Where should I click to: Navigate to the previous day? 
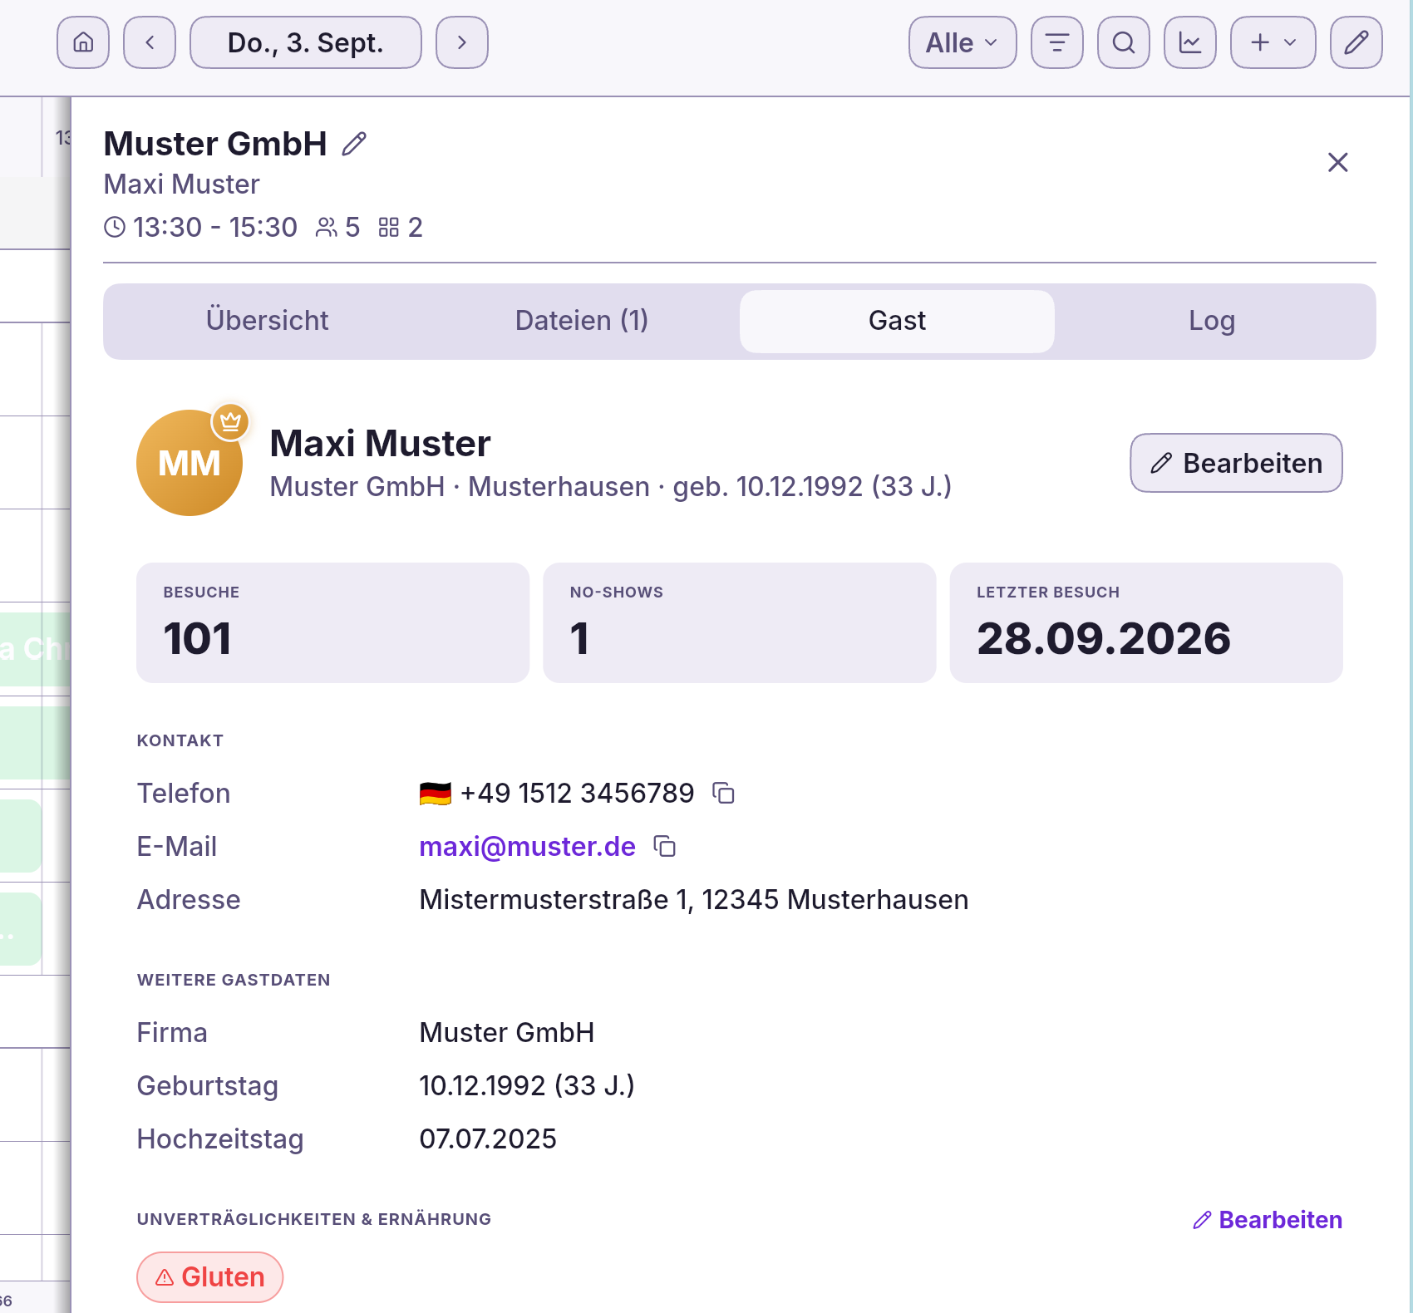point(150,42)
